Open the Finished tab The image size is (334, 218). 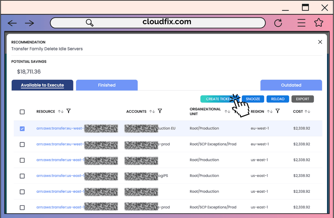(x=107, y=85)
